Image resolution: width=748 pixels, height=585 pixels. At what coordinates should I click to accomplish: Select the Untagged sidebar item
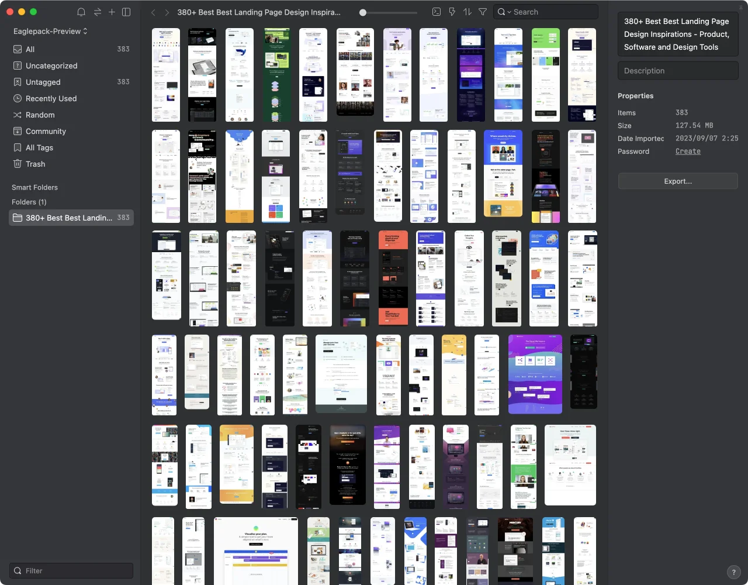pyautogui.click(x=43, y=82)
